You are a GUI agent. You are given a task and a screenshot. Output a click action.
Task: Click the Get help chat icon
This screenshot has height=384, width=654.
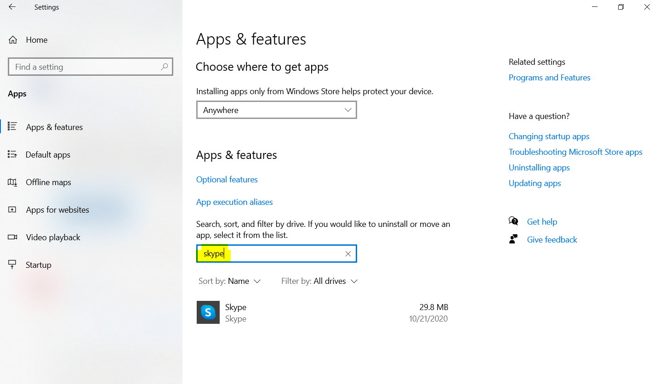point(513,221)
